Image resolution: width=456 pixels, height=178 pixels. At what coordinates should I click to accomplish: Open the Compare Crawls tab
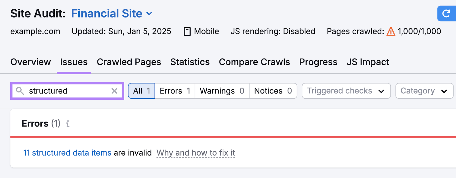pyautogui.click(x=254, y=62)
